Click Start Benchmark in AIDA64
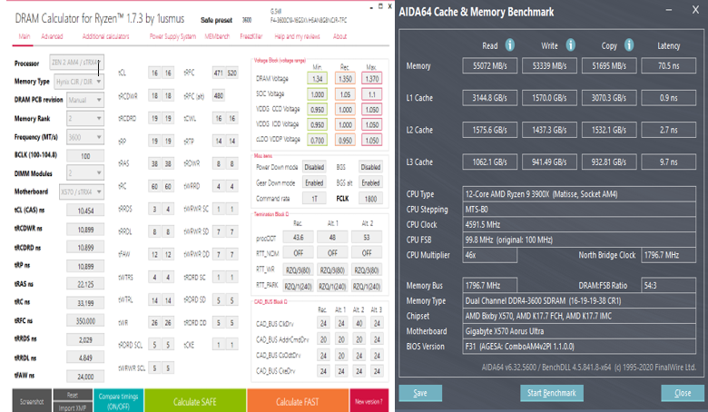Viewport: 708px width, 412px height. [552, 393]
